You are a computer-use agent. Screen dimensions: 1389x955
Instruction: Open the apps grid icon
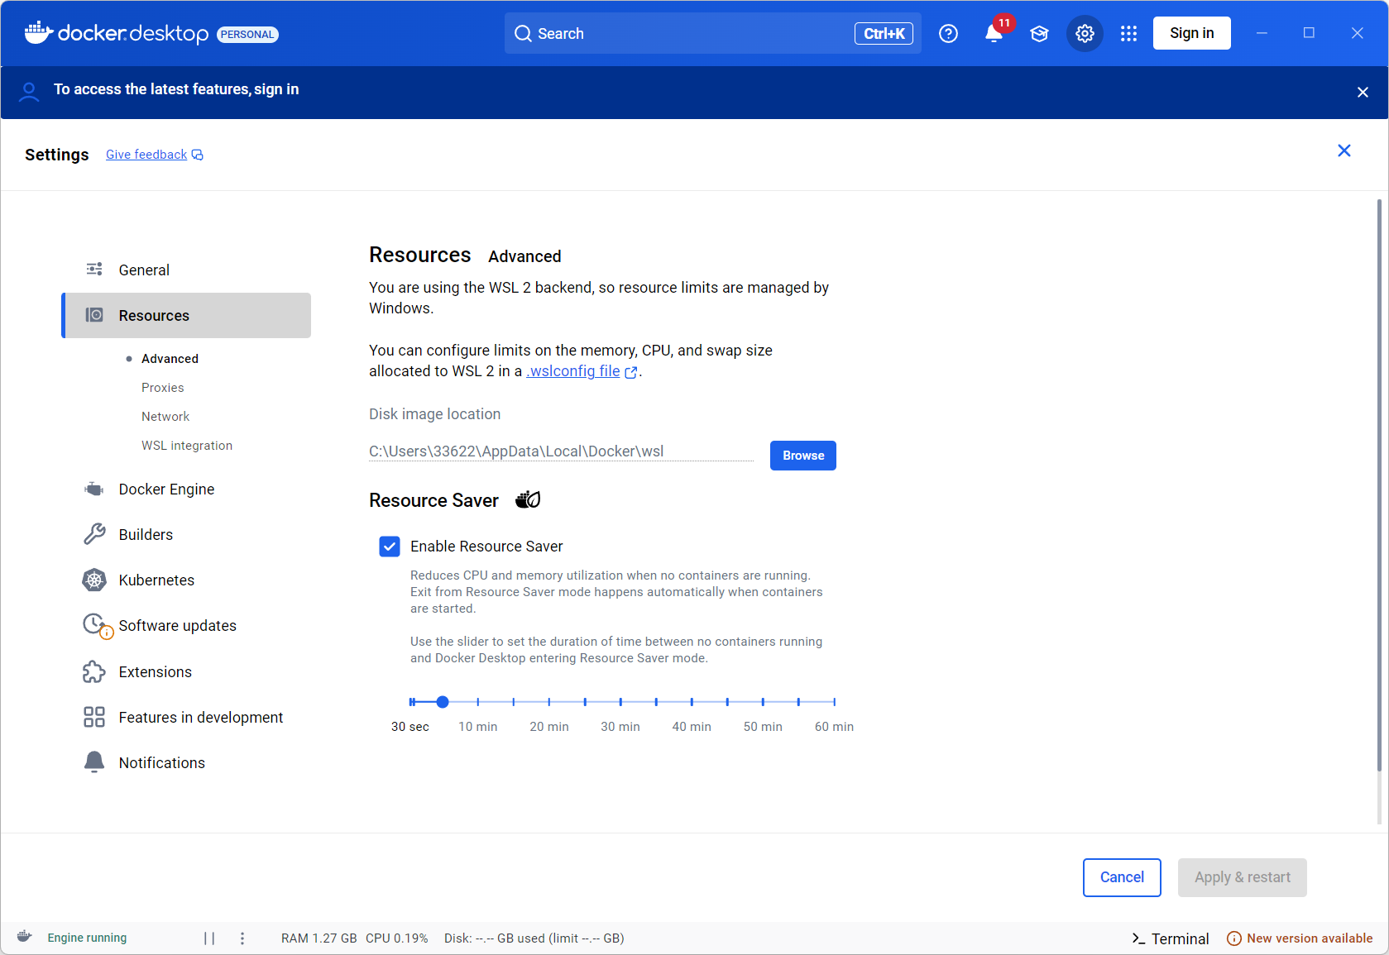1128,34
